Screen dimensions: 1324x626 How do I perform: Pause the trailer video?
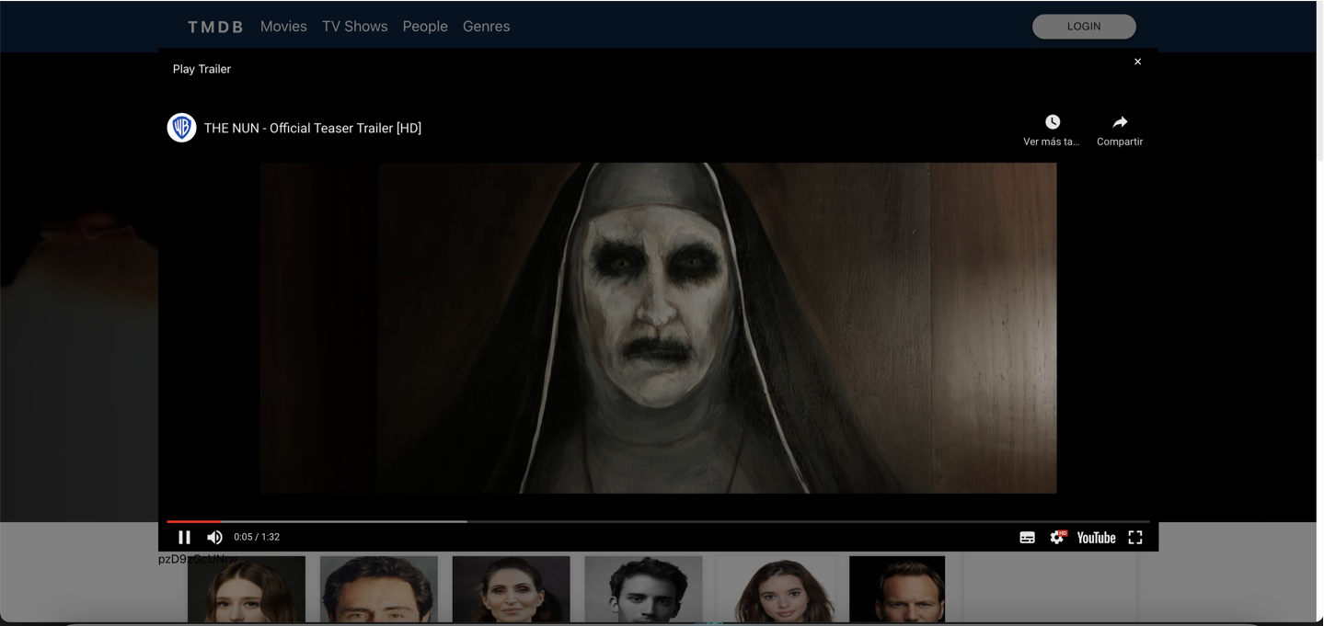pos(184,538)
